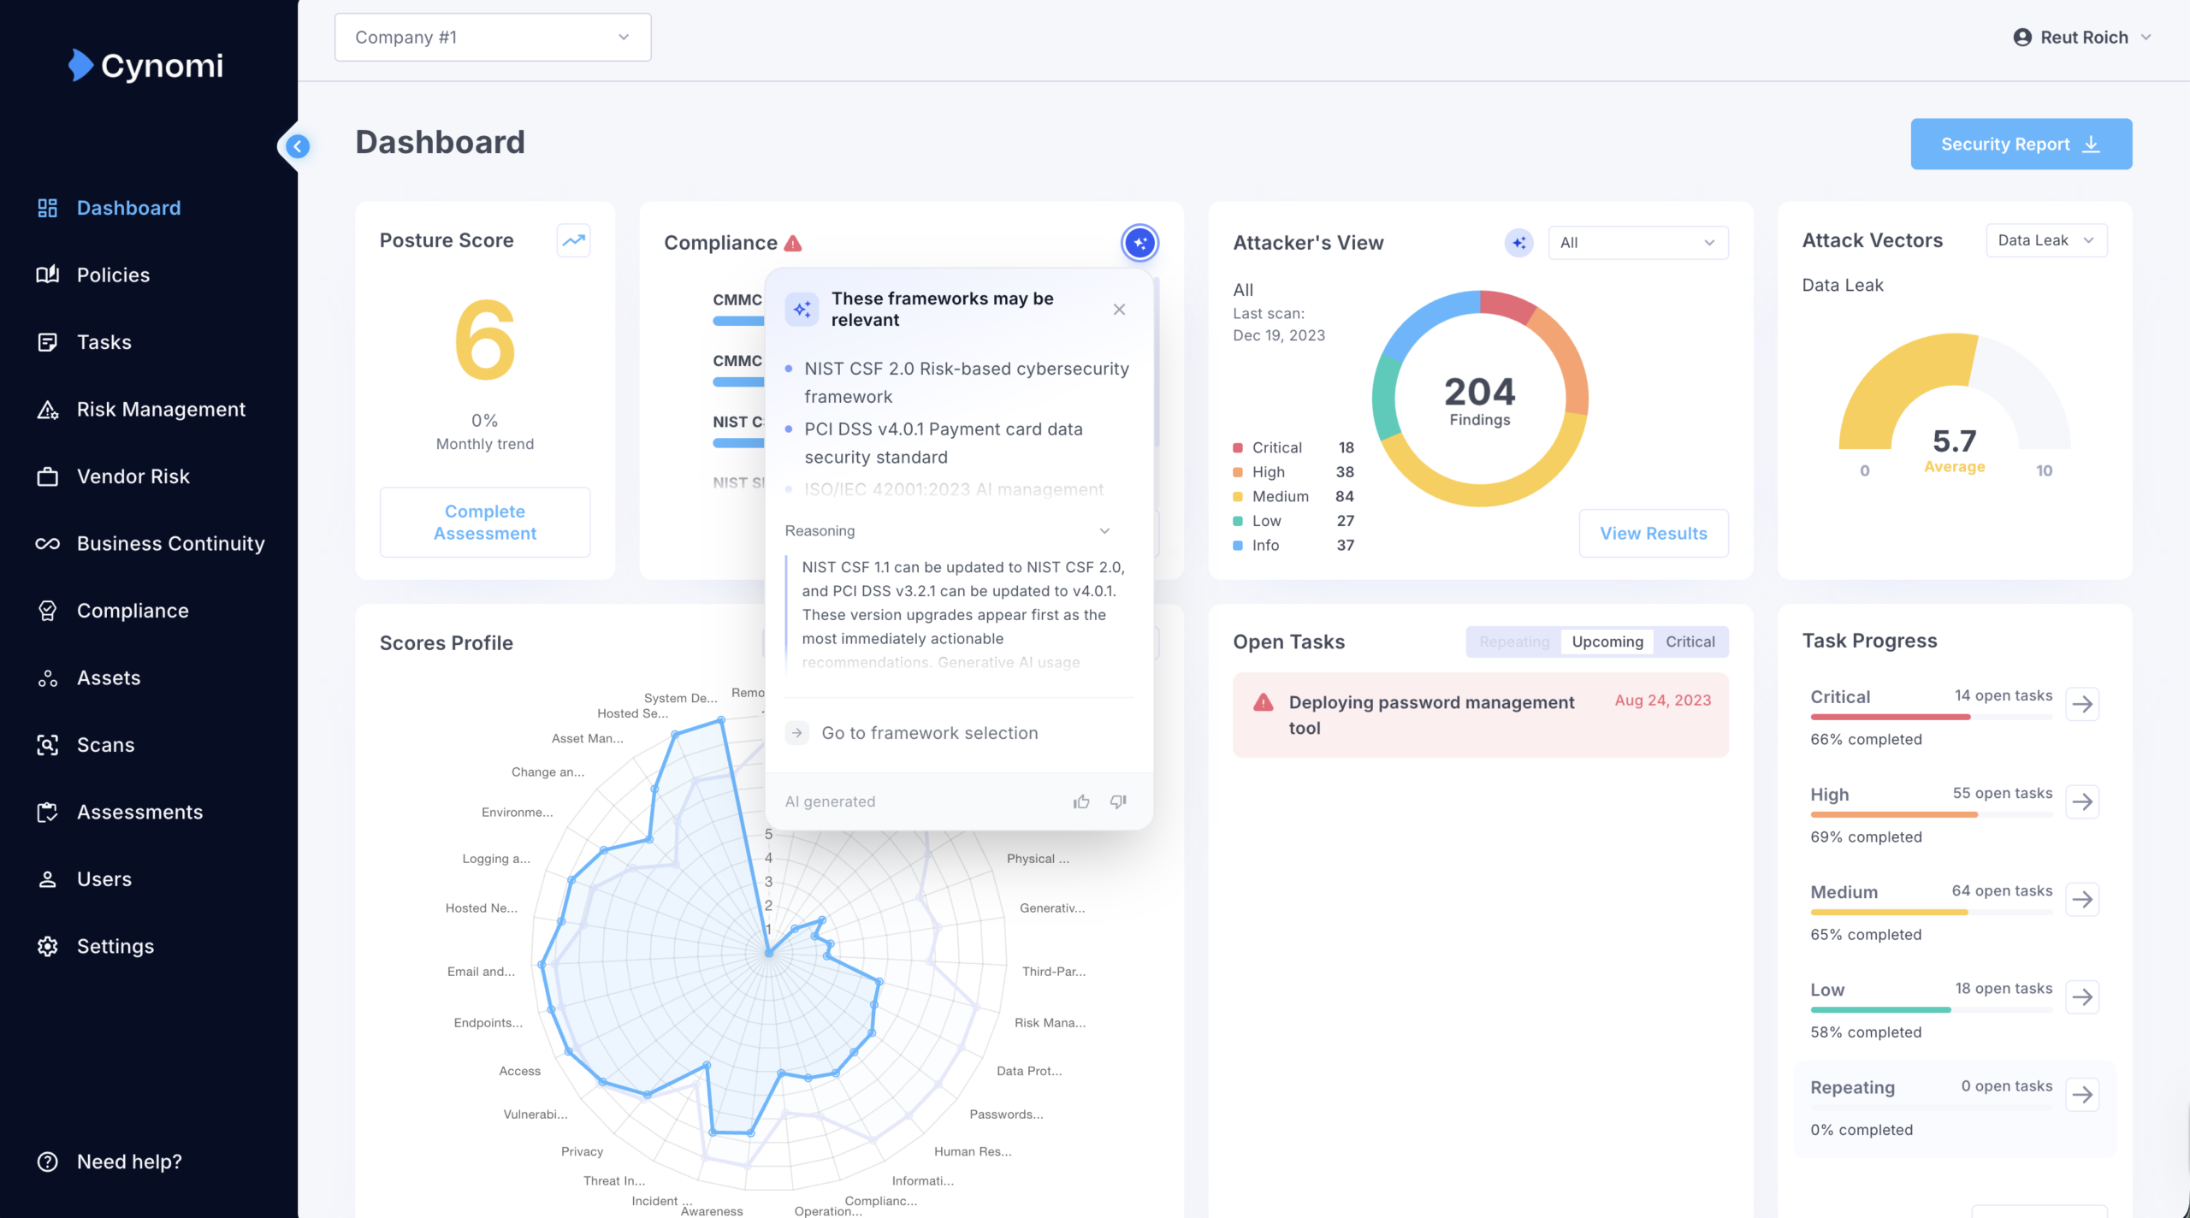Viewport: 2190px width, 1218px height.
Task: Click the Cynomi logo
Action: tap(145, 65)
